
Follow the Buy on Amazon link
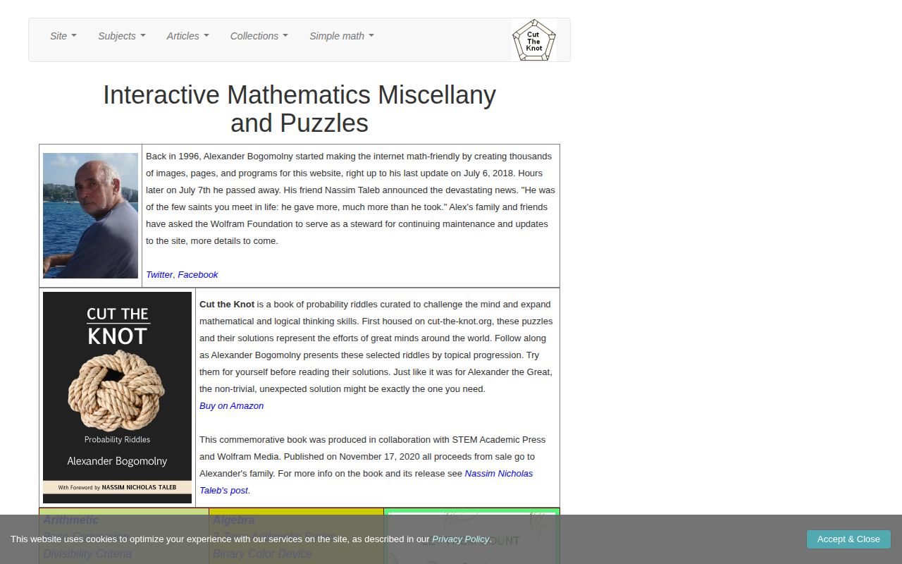point(231,406)
